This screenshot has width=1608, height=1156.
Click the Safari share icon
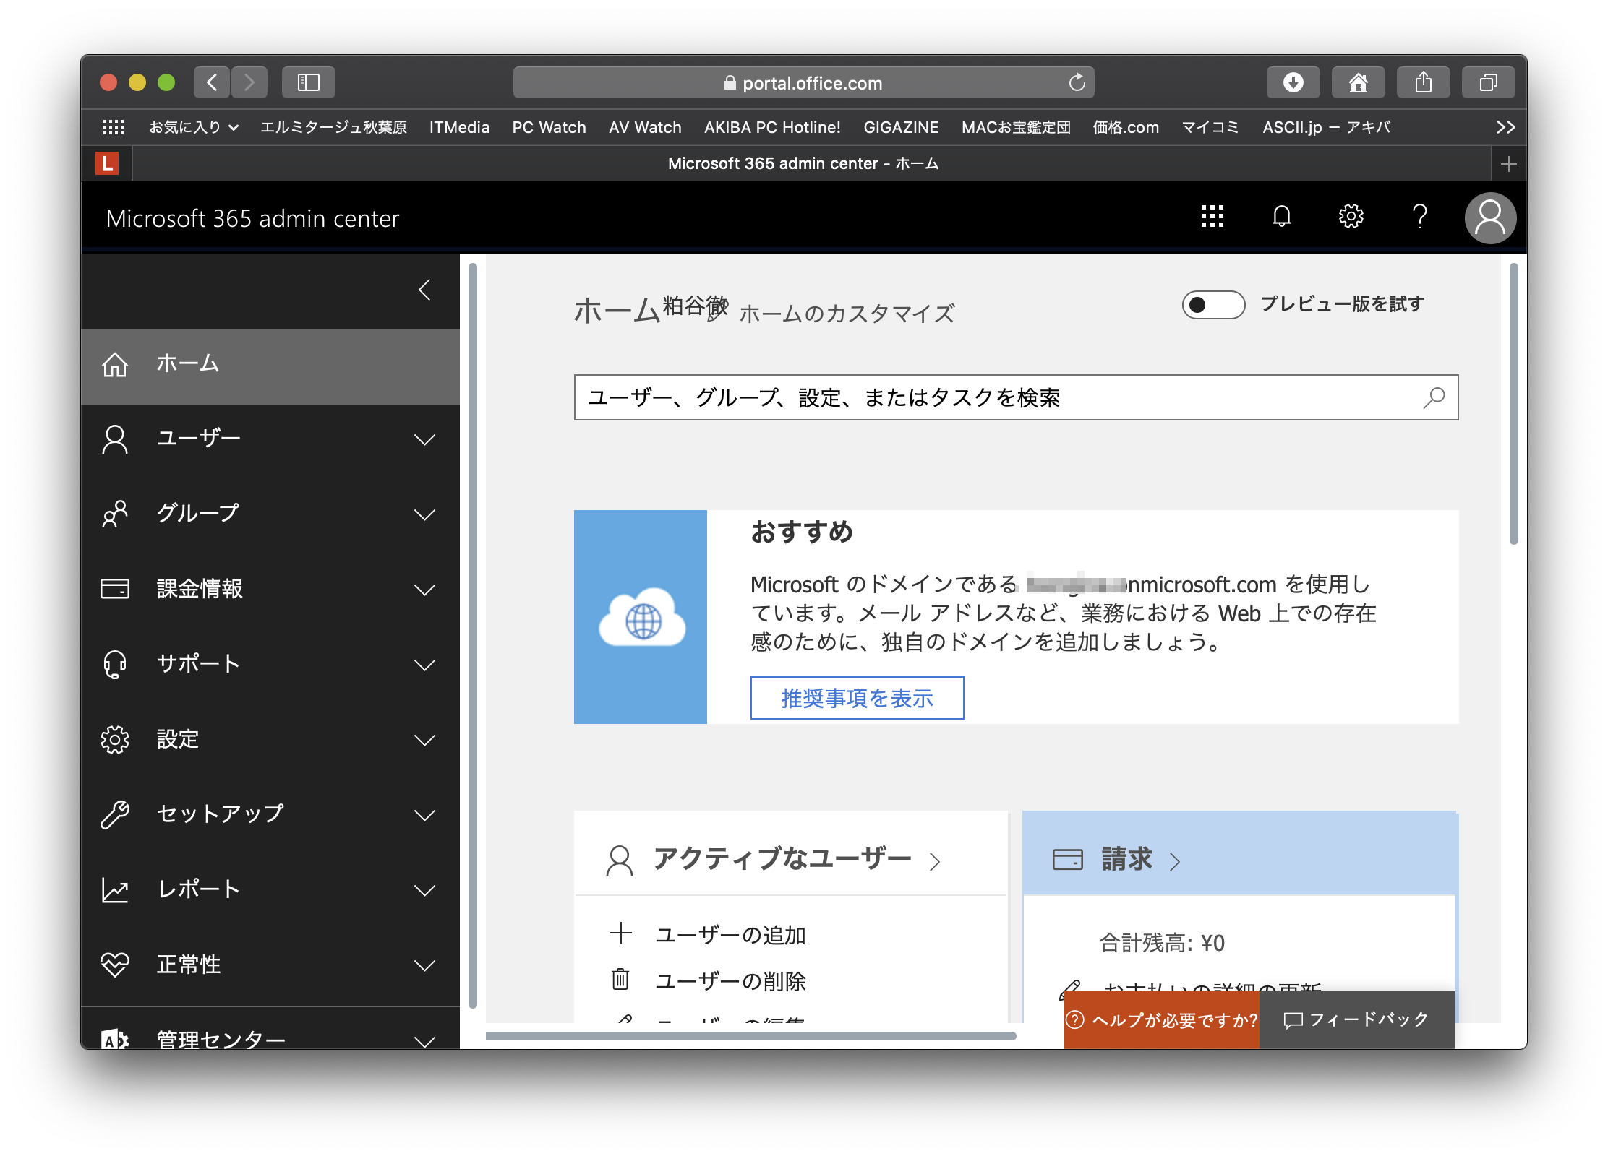(1423, 82)
